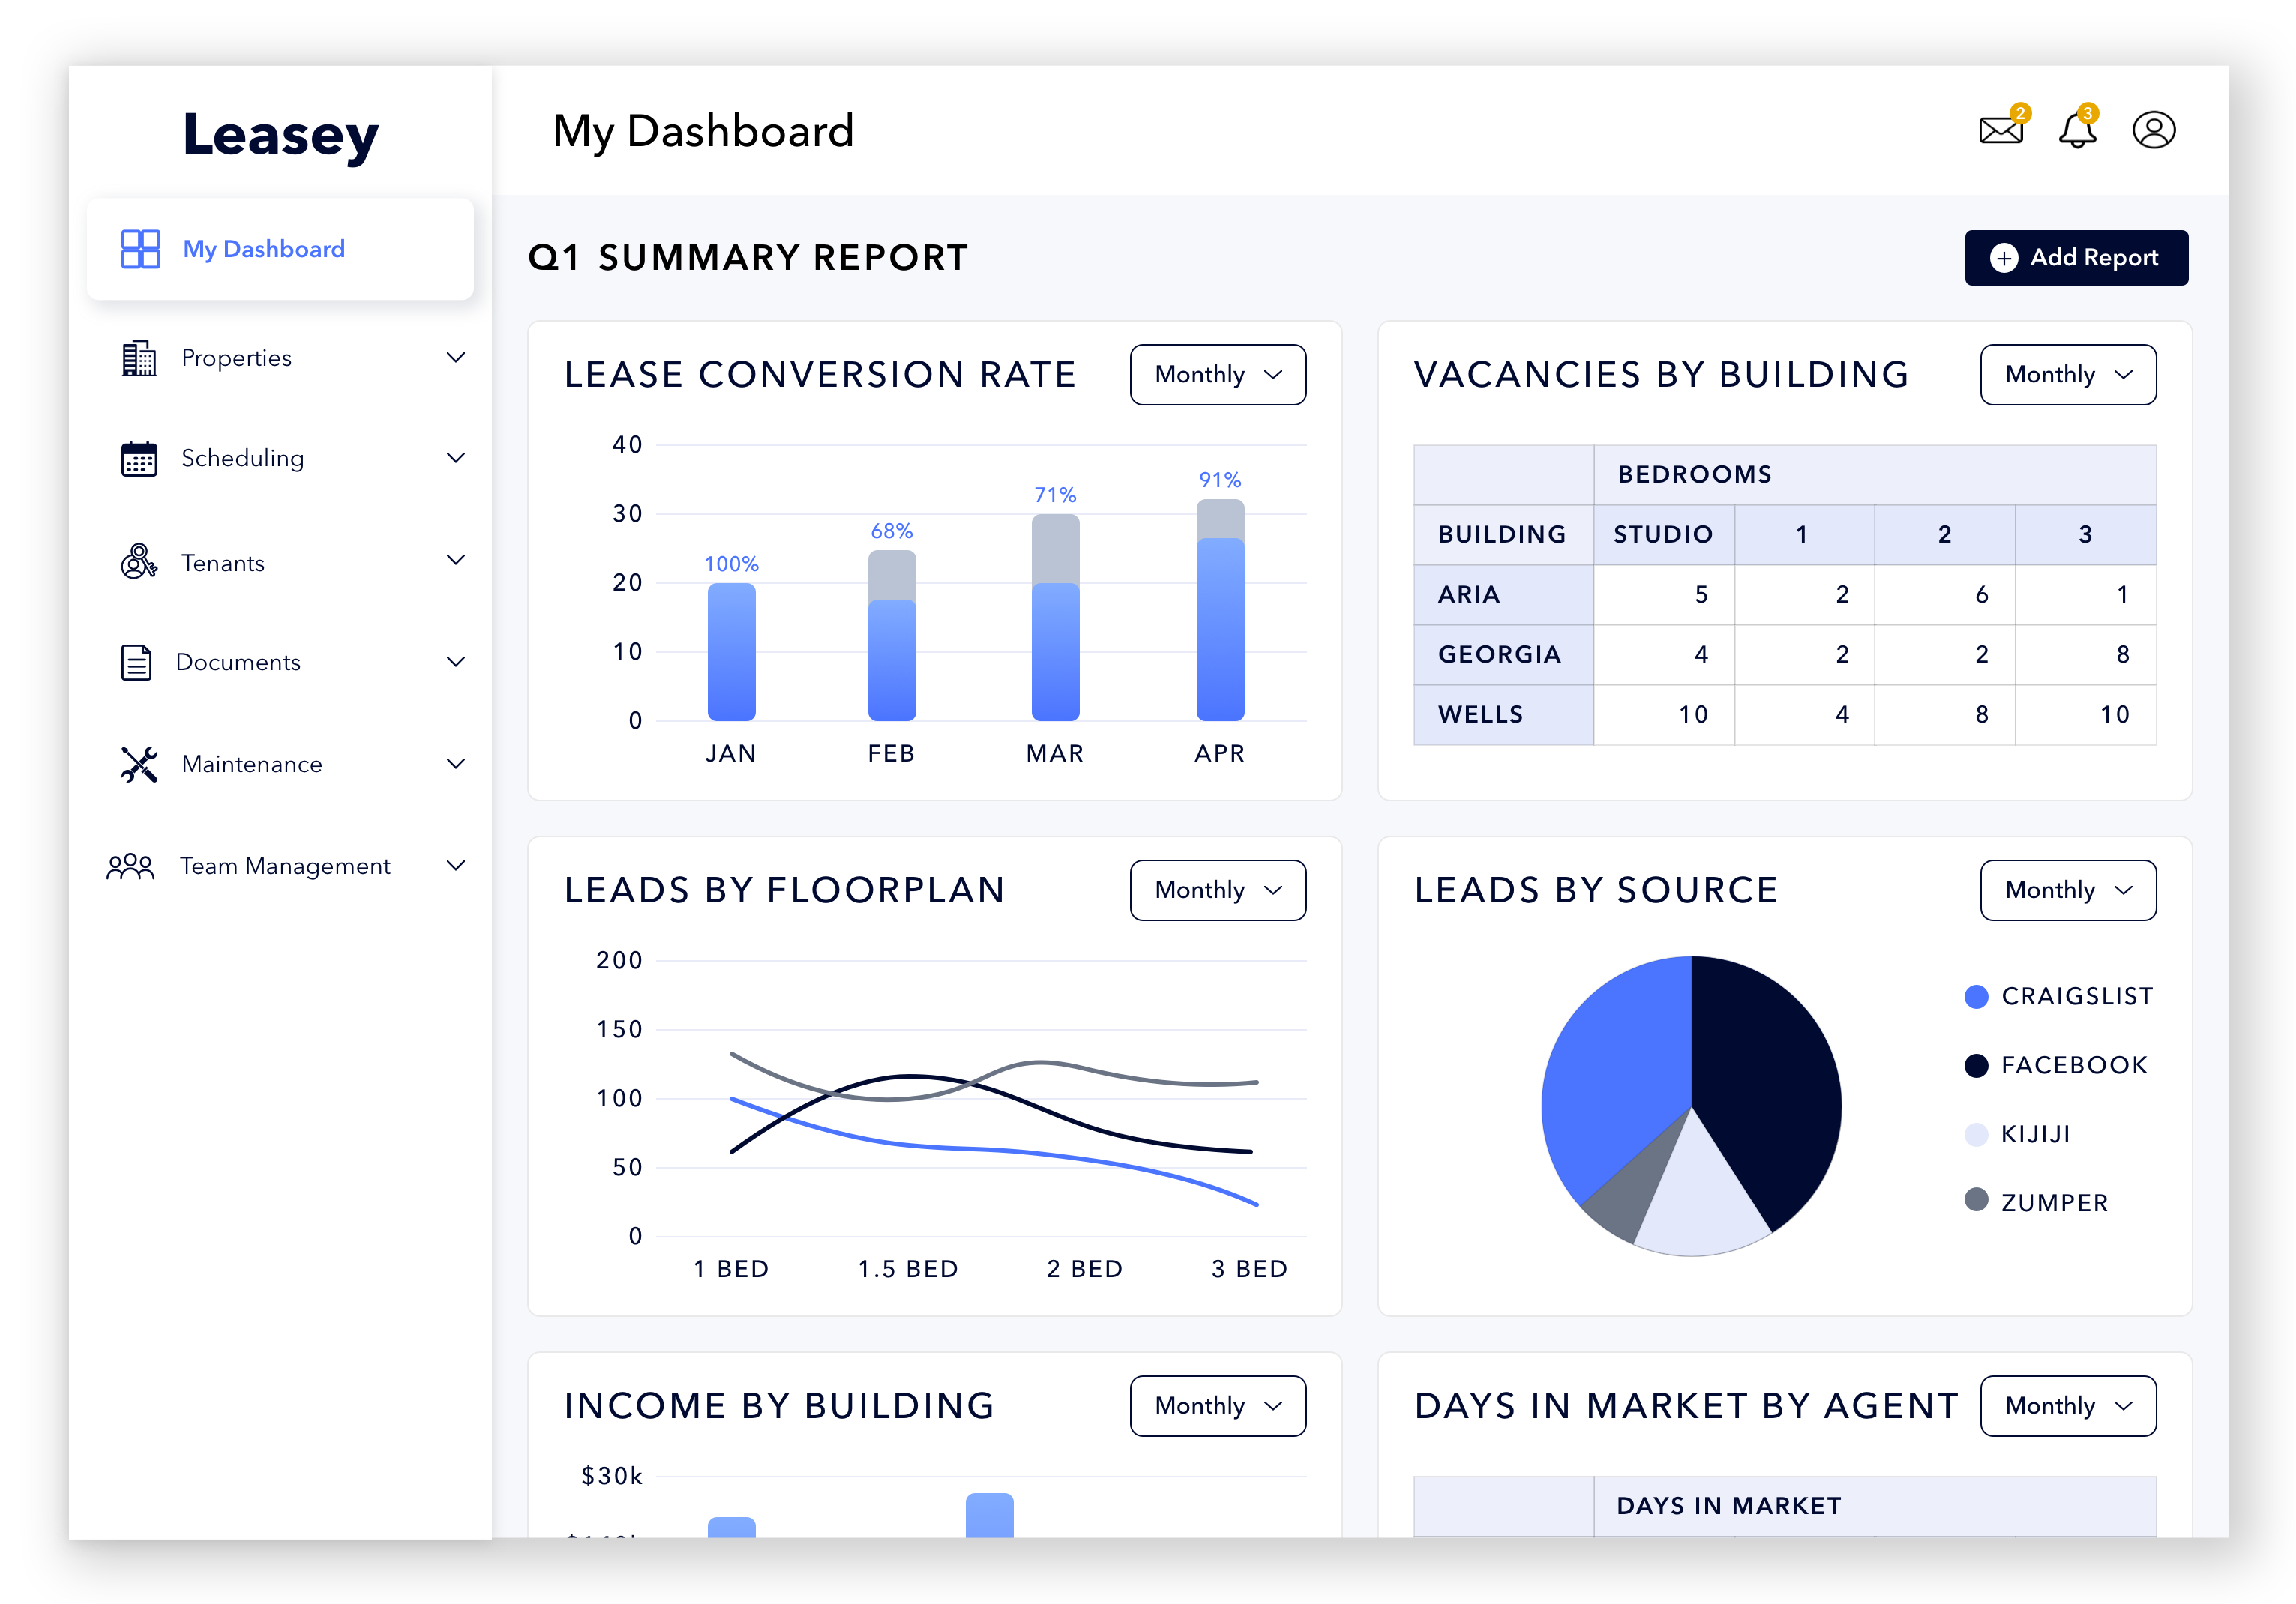Expand the Tenants chevron
Image resolution: width=2296 pixels, height=1604 pixels.
(x=456, y=561)
